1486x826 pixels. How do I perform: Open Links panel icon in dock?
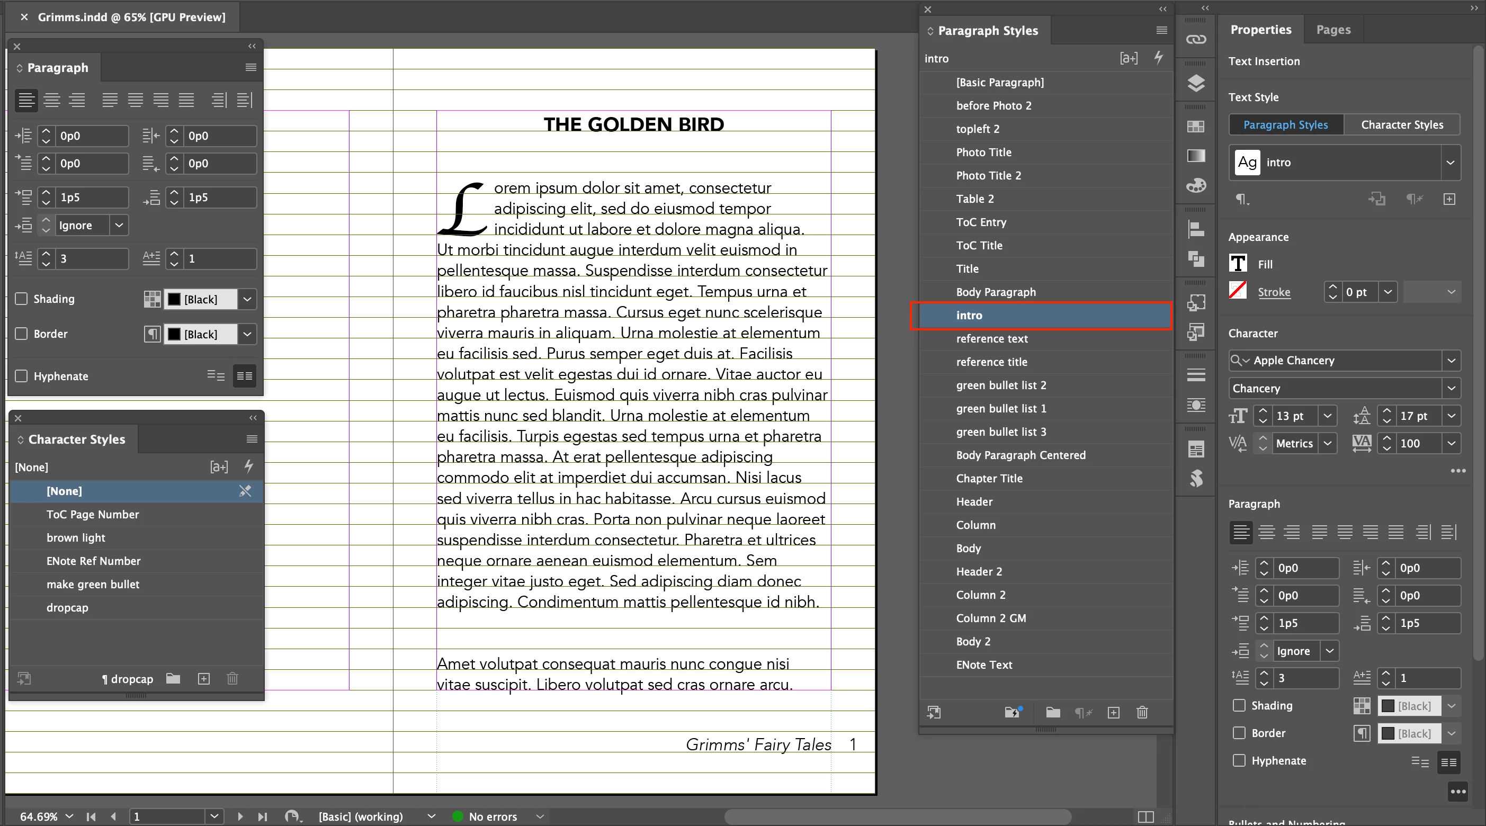click(x=1196, y=39)
